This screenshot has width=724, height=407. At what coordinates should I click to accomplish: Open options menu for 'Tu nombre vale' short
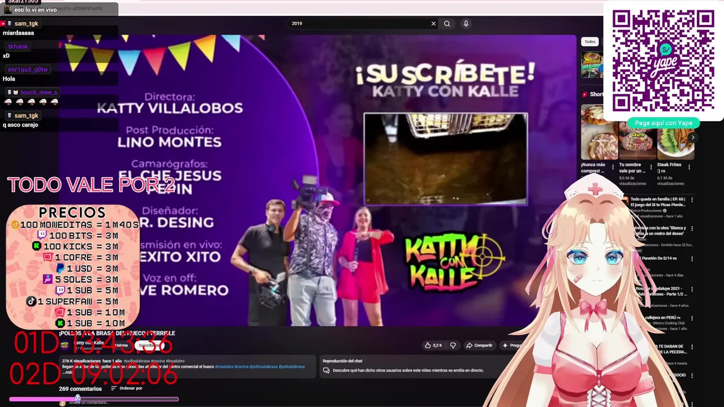click(650, 167)
